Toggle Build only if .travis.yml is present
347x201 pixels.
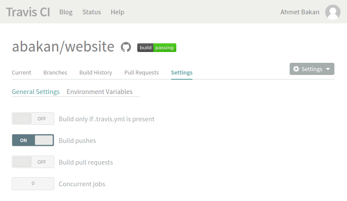(x=33, y=119)
